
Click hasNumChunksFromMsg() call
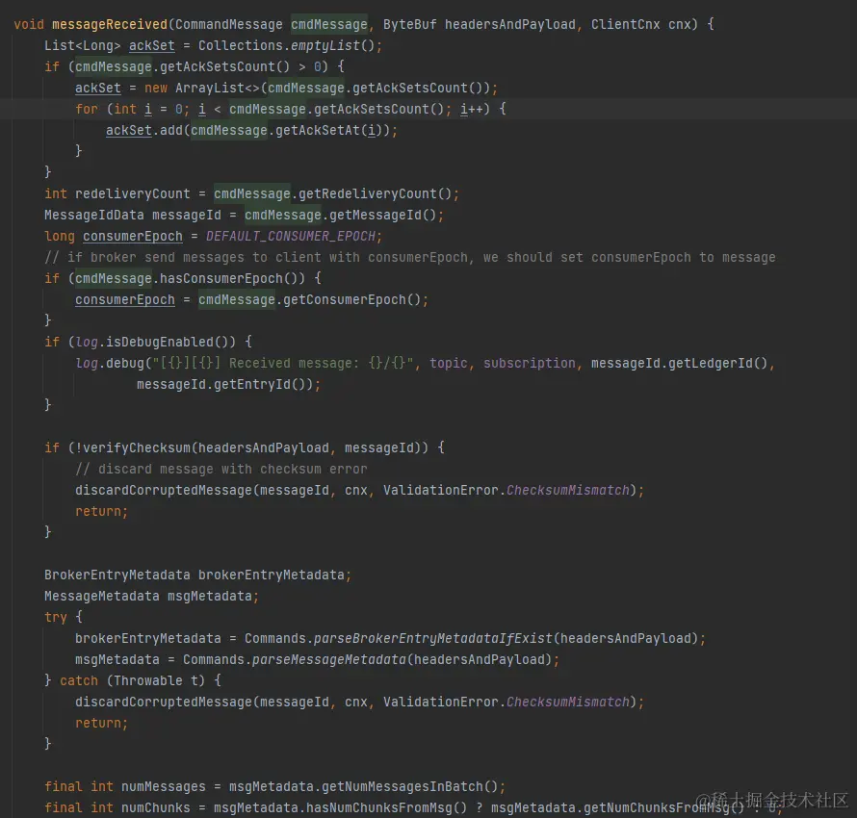(x=386, y=808)
